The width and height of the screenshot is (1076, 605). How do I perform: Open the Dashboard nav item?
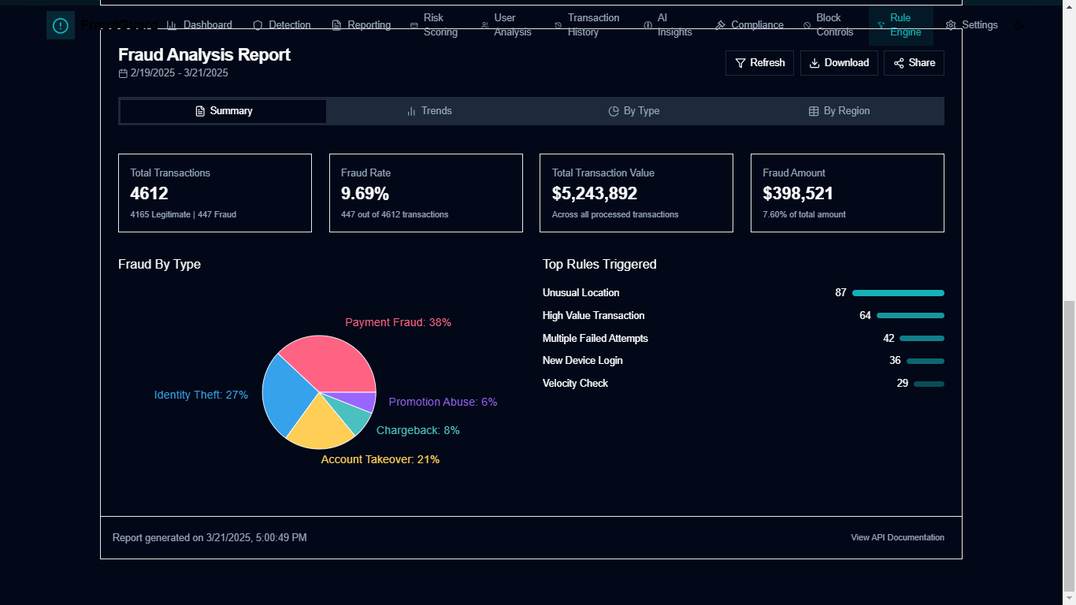point(199,25)
